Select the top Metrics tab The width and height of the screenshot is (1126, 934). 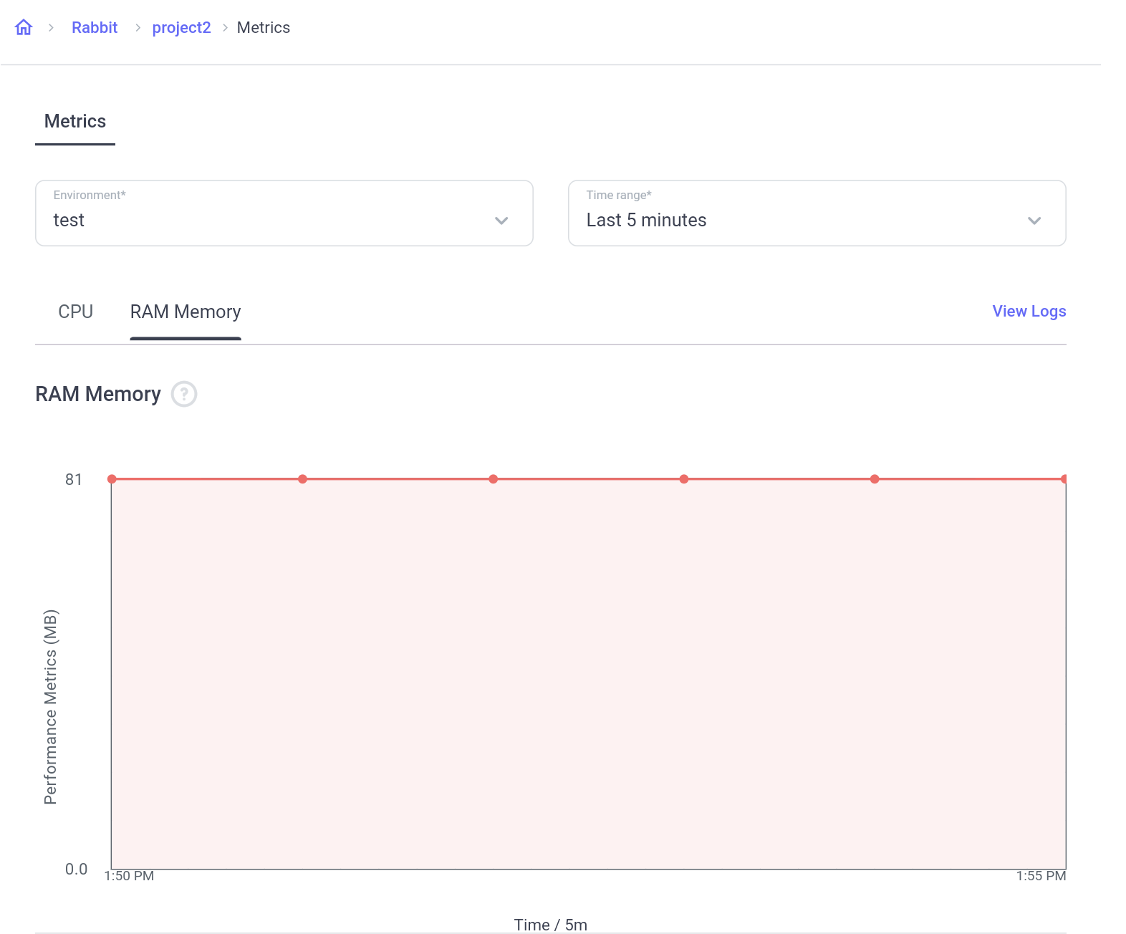coord(75,121)
